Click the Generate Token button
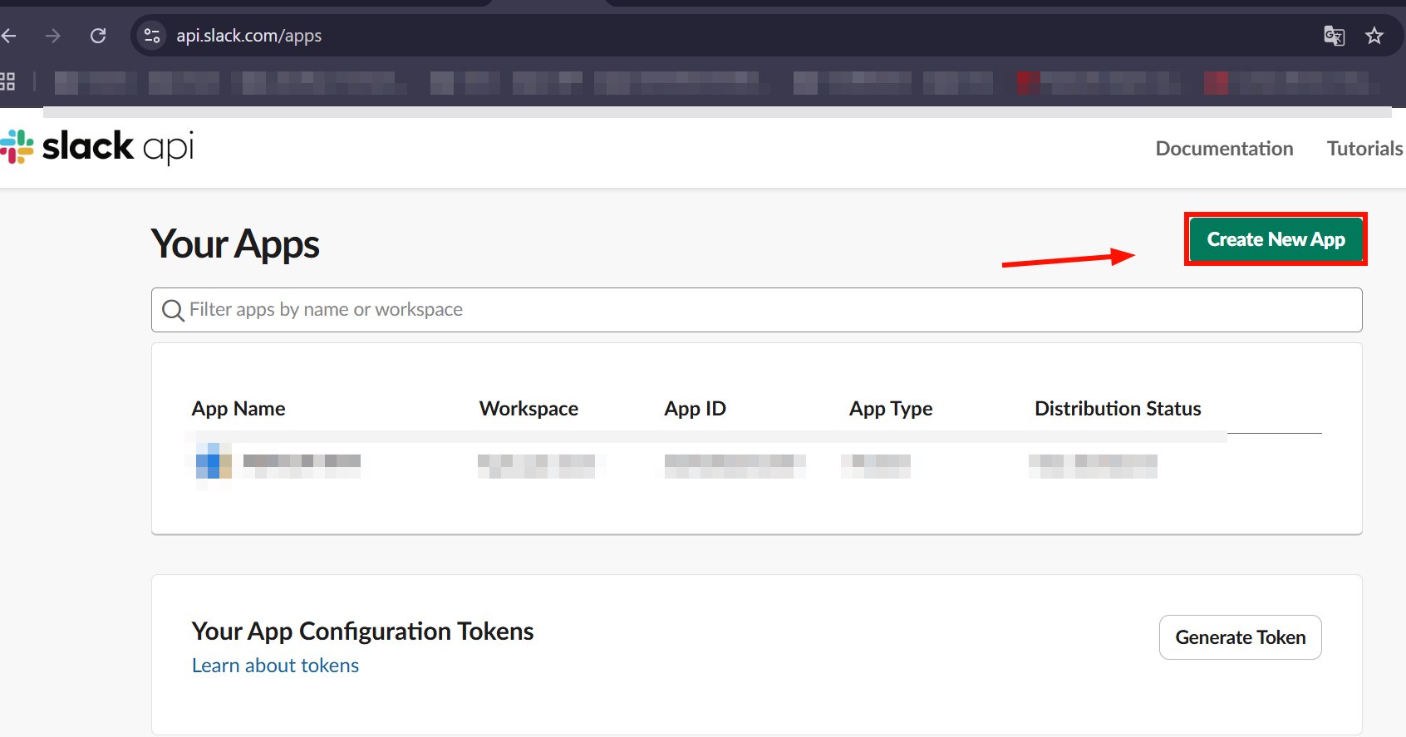The image size is (1406, 737). pos(1240,637)
